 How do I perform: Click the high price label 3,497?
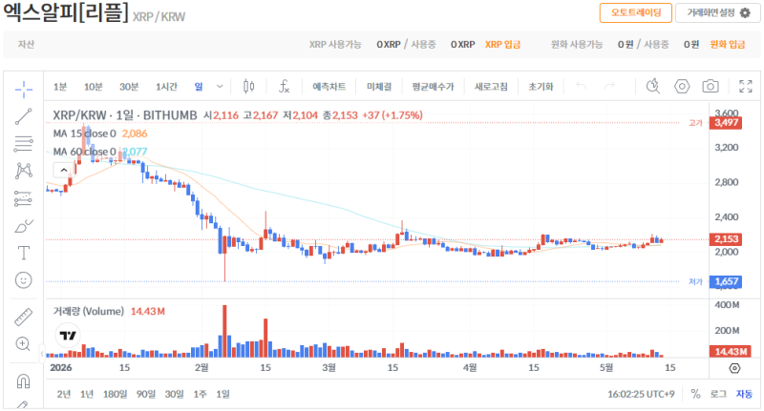pyautogui.click(x=726, y=123)
